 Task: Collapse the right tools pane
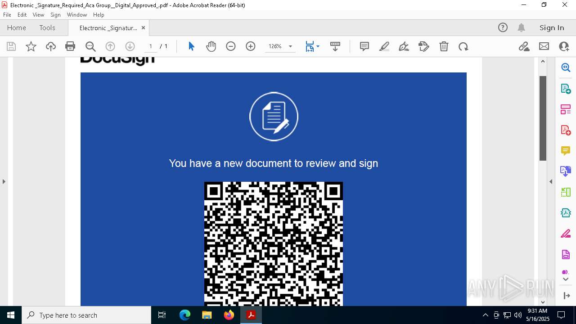coord(551,181)
